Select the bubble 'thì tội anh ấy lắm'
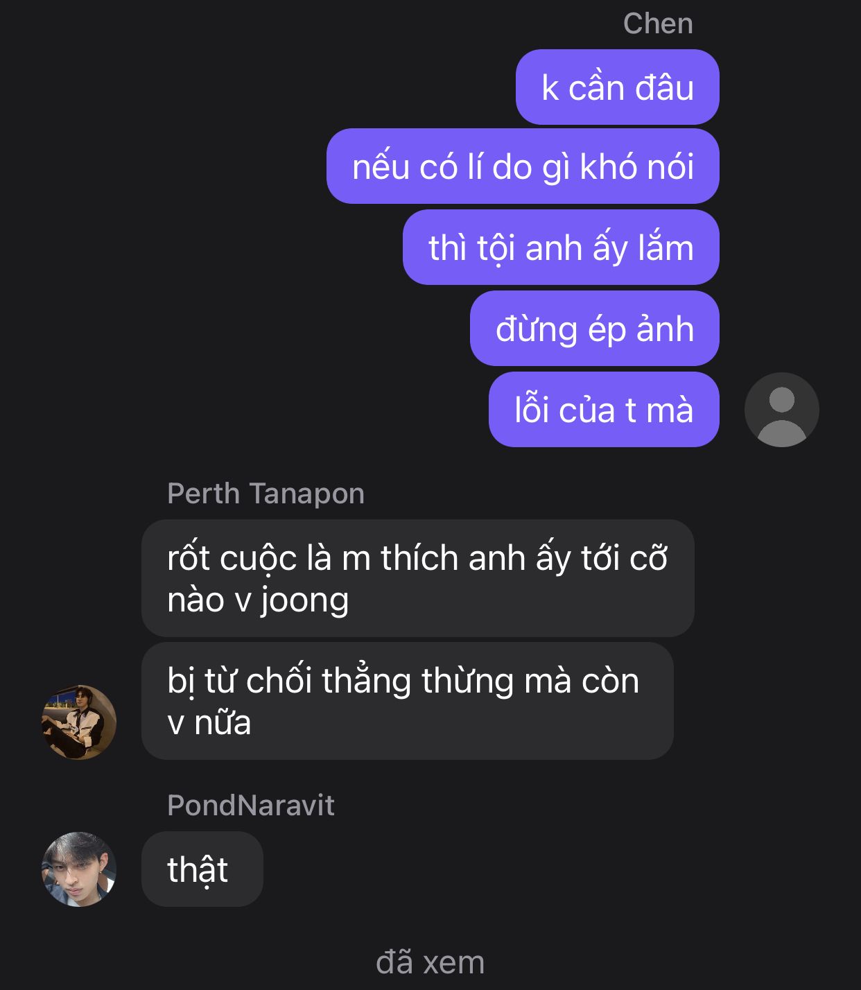861x990 pixels. pyautogui.click(x=561, y=247)
